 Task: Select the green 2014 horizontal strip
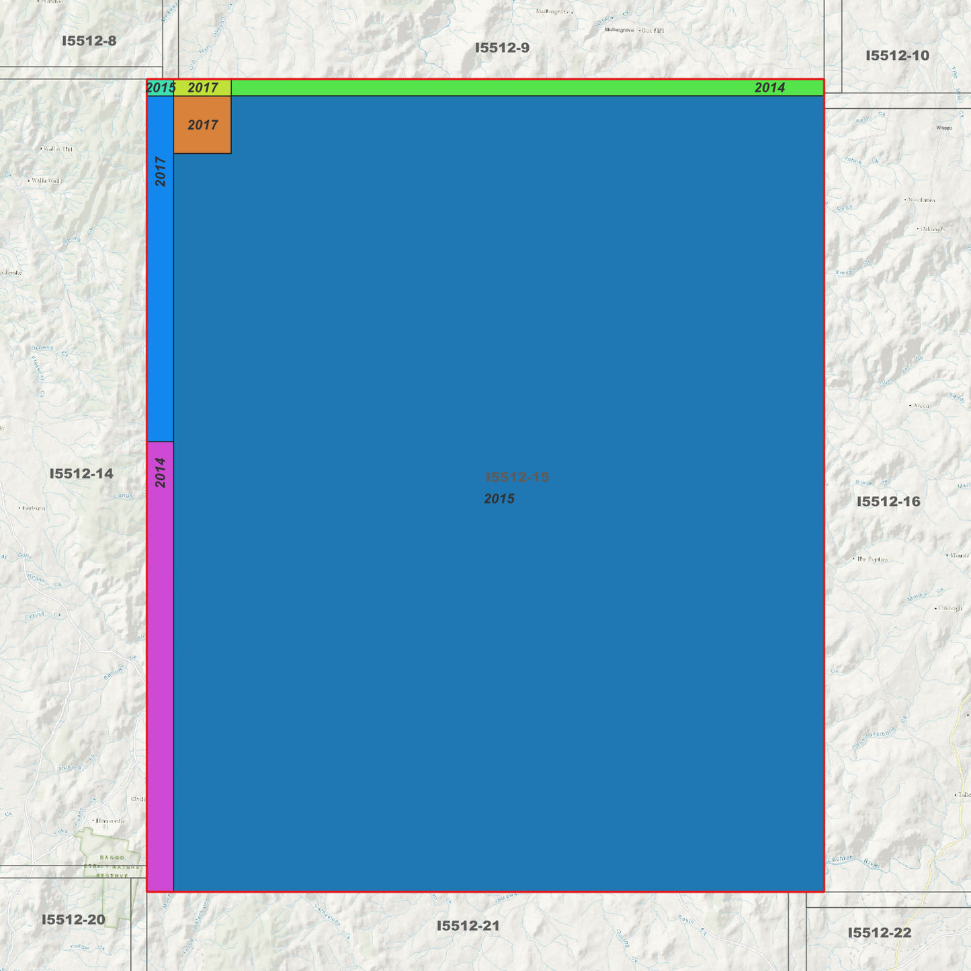(527, 87)
